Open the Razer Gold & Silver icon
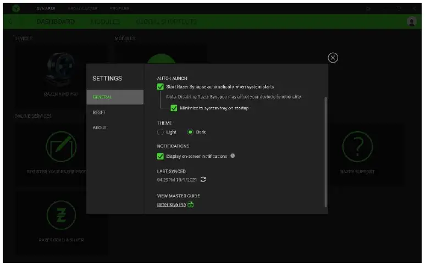Viewport: 431px width, 270px height. [x=61, y=215]
